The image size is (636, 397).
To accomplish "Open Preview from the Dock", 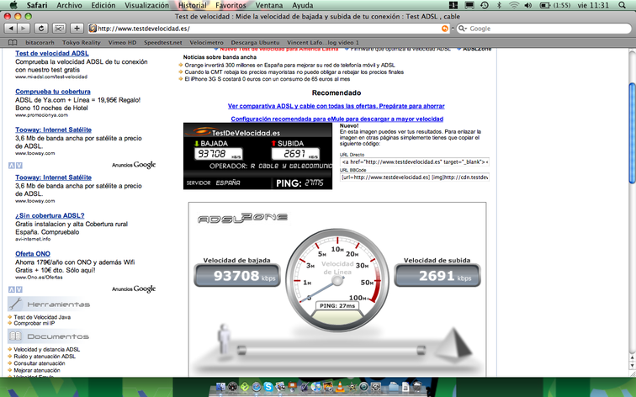I will click(x=280, y=387).
